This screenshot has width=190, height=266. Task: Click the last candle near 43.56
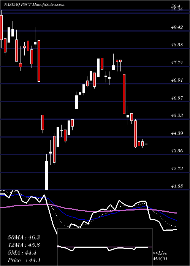pos(146,149)
